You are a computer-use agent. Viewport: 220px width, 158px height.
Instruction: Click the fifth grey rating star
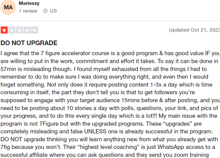34,30
